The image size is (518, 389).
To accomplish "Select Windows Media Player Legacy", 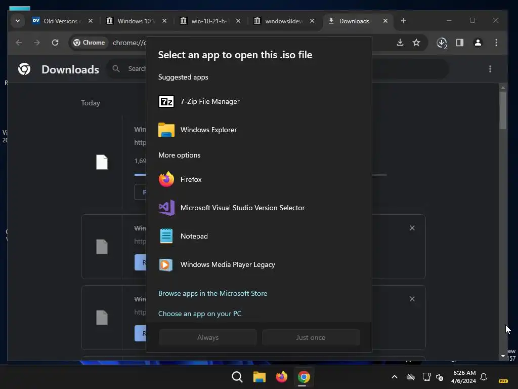I will pyautogui.click(x=259, y=264).
